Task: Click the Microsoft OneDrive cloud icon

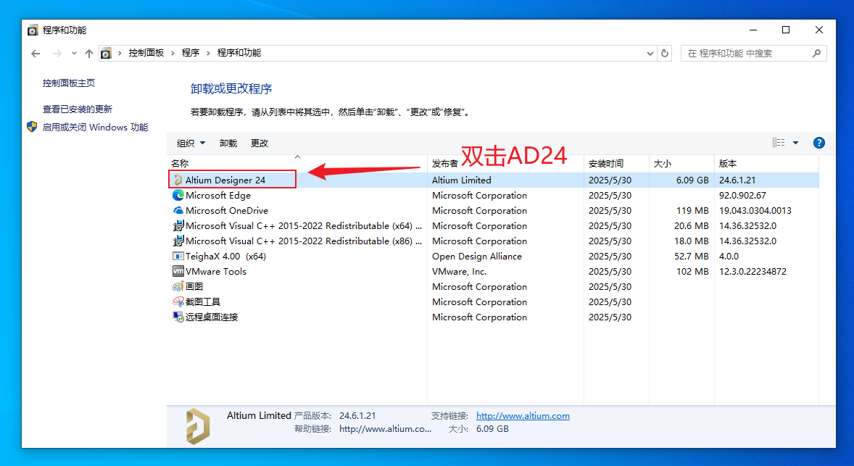Action: tap(178, 210)
